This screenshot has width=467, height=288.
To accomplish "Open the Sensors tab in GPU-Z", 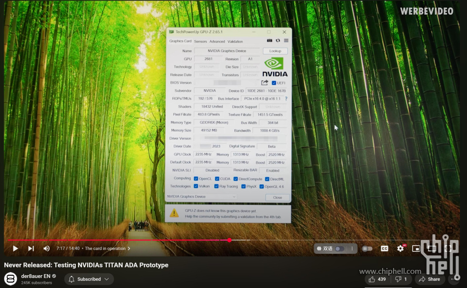I will pyautogui.click(x=201, y=41).
